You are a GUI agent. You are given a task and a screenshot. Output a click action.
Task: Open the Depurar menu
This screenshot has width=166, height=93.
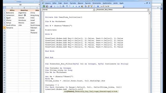[81, 3]
